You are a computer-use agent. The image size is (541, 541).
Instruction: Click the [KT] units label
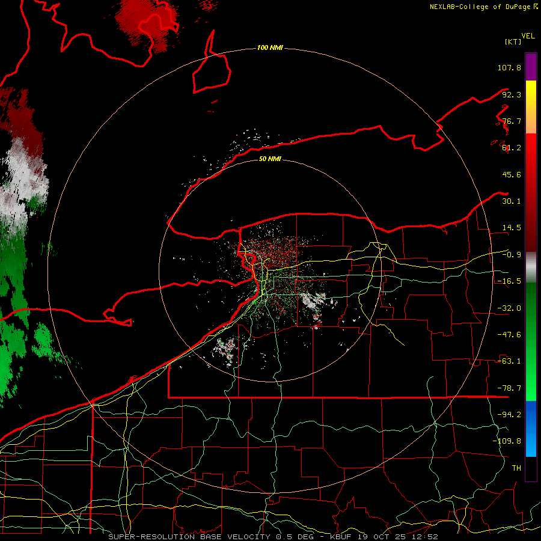pyautogui.click(x=513, y=41)
